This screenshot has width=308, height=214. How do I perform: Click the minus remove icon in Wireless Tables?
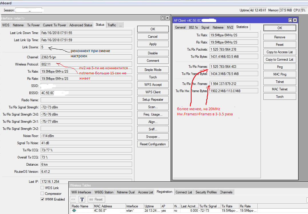(x=73, y=199)
